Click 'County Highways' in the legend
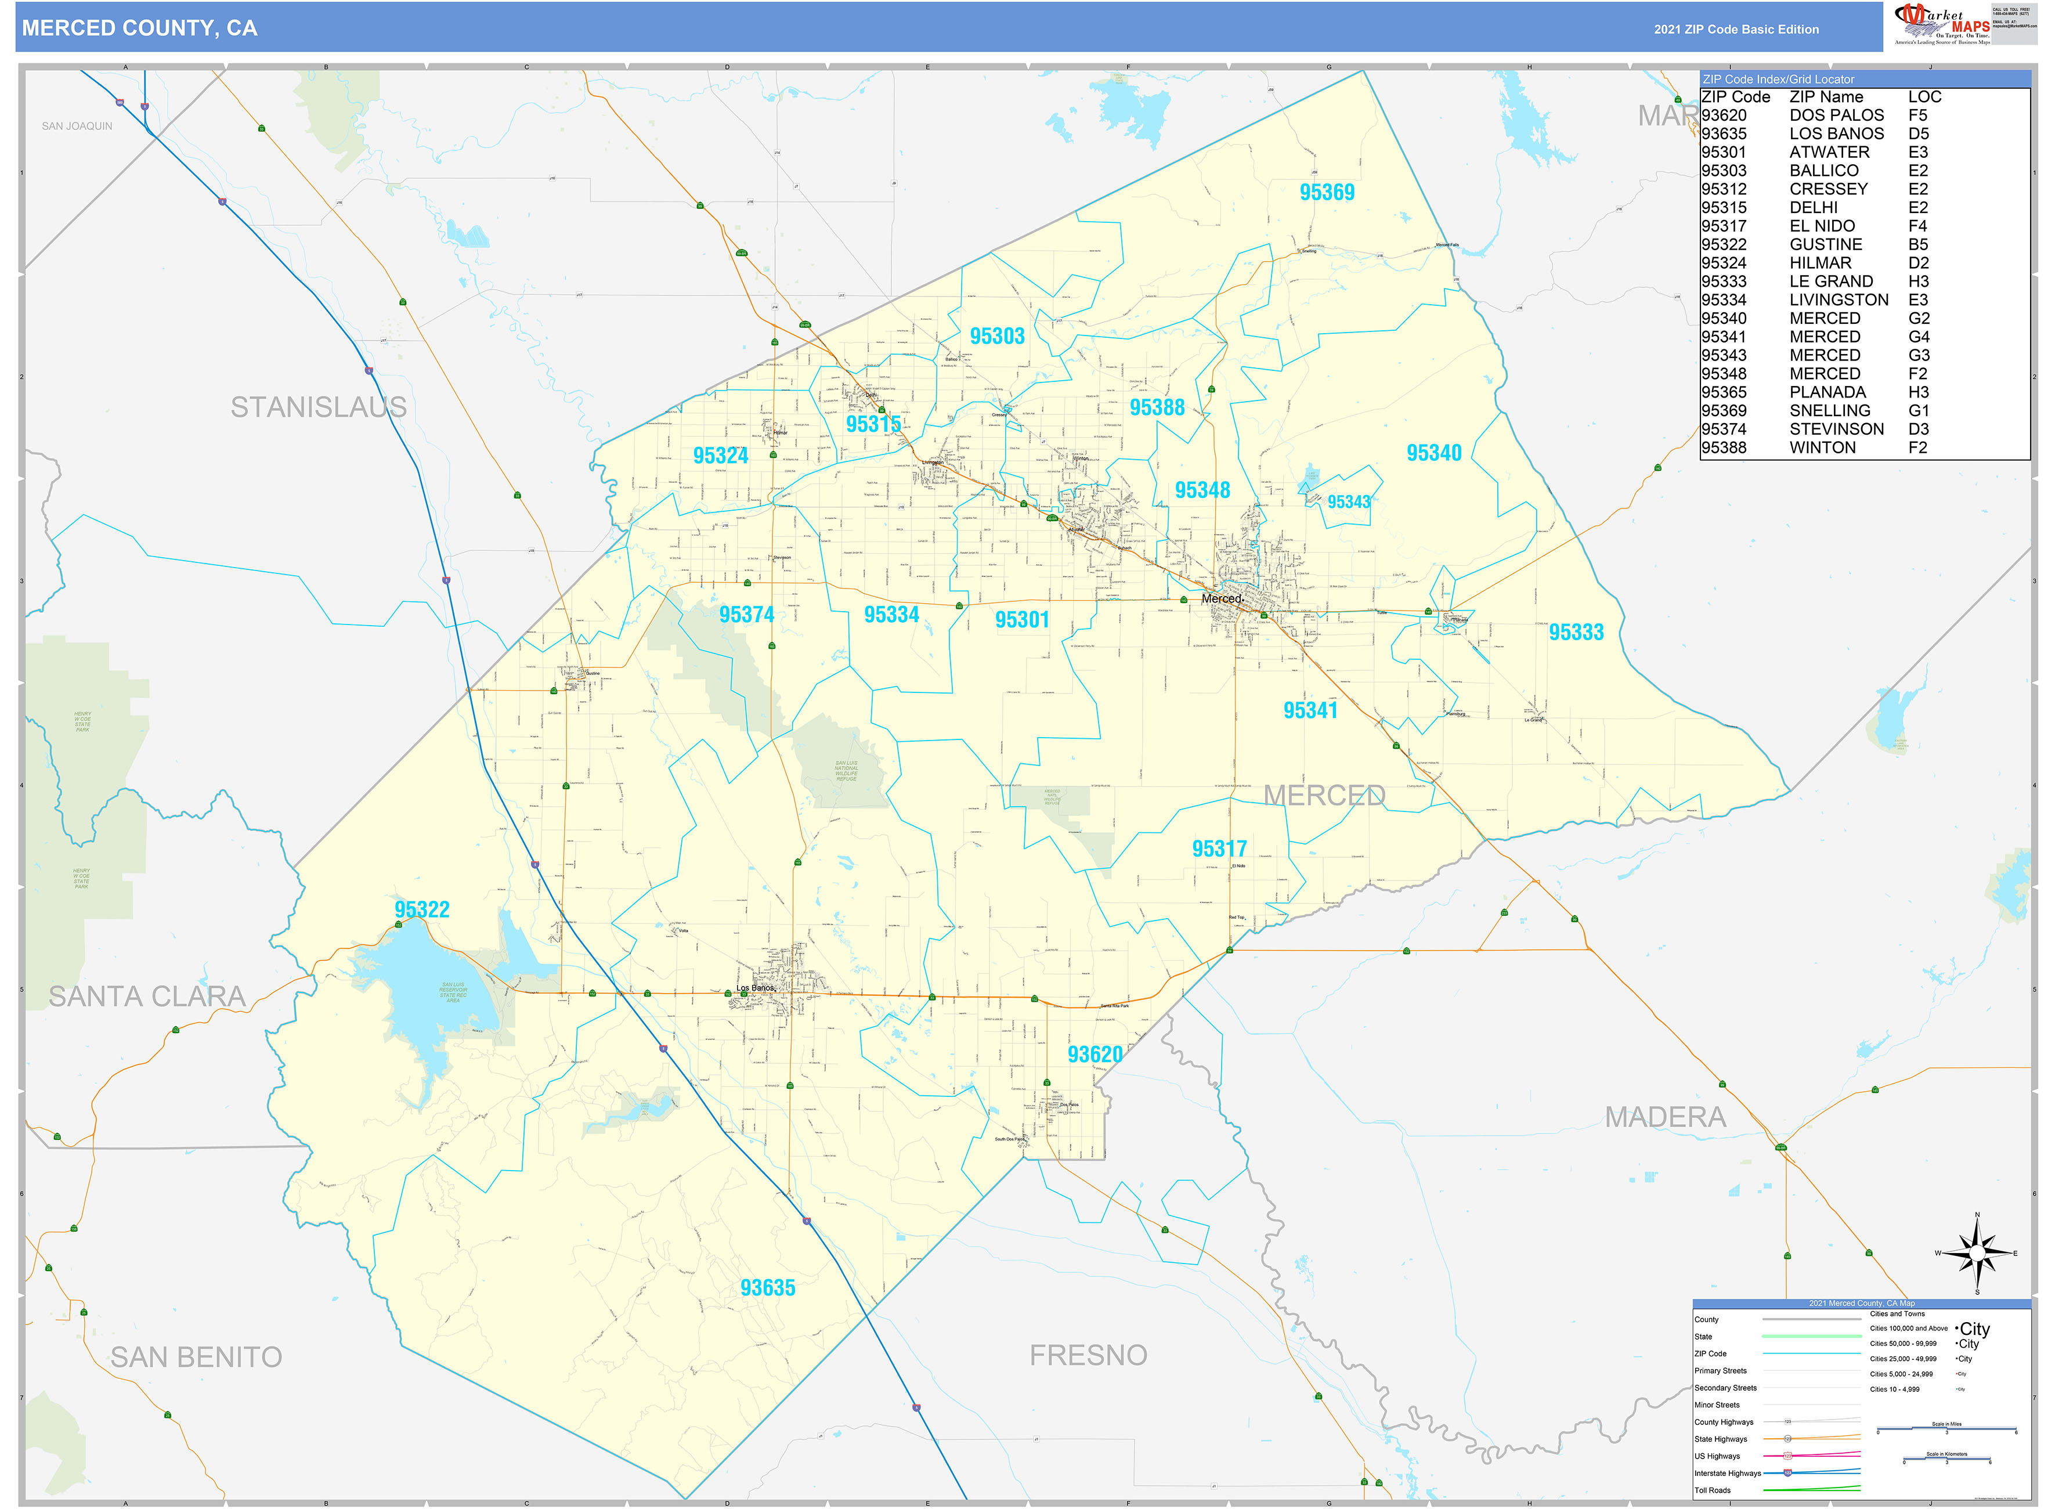The height and width of the screenshot is (1509, 2048). [x=1724, y=1422]
